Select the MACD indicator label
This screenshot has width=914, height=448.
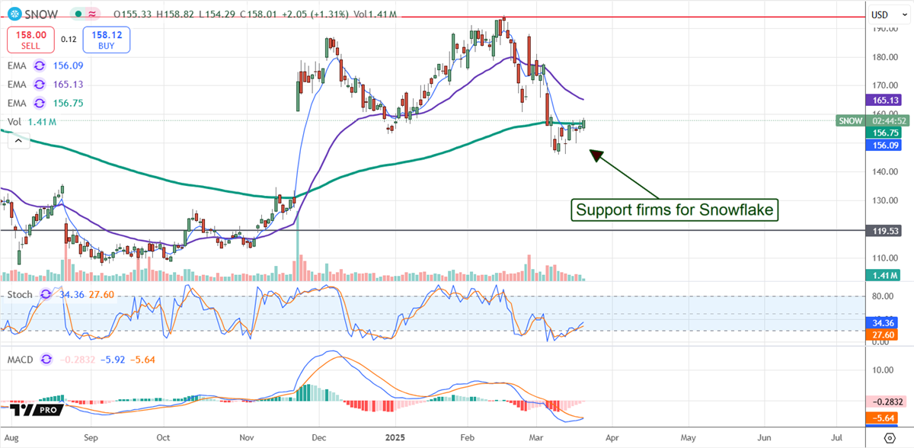[x=21, y=359]
